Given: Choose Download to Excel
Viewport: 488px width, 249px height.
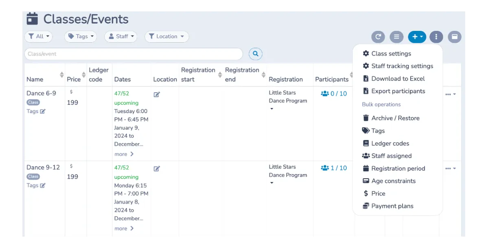Looking at the screenshot, I should point(394,78).
